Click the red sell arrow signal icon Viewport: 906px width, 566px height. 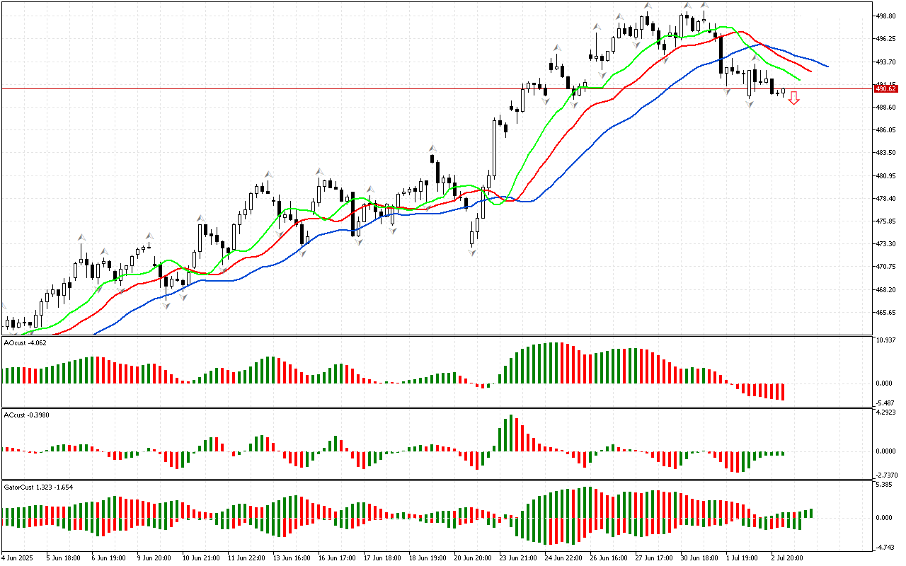(794, 98)
